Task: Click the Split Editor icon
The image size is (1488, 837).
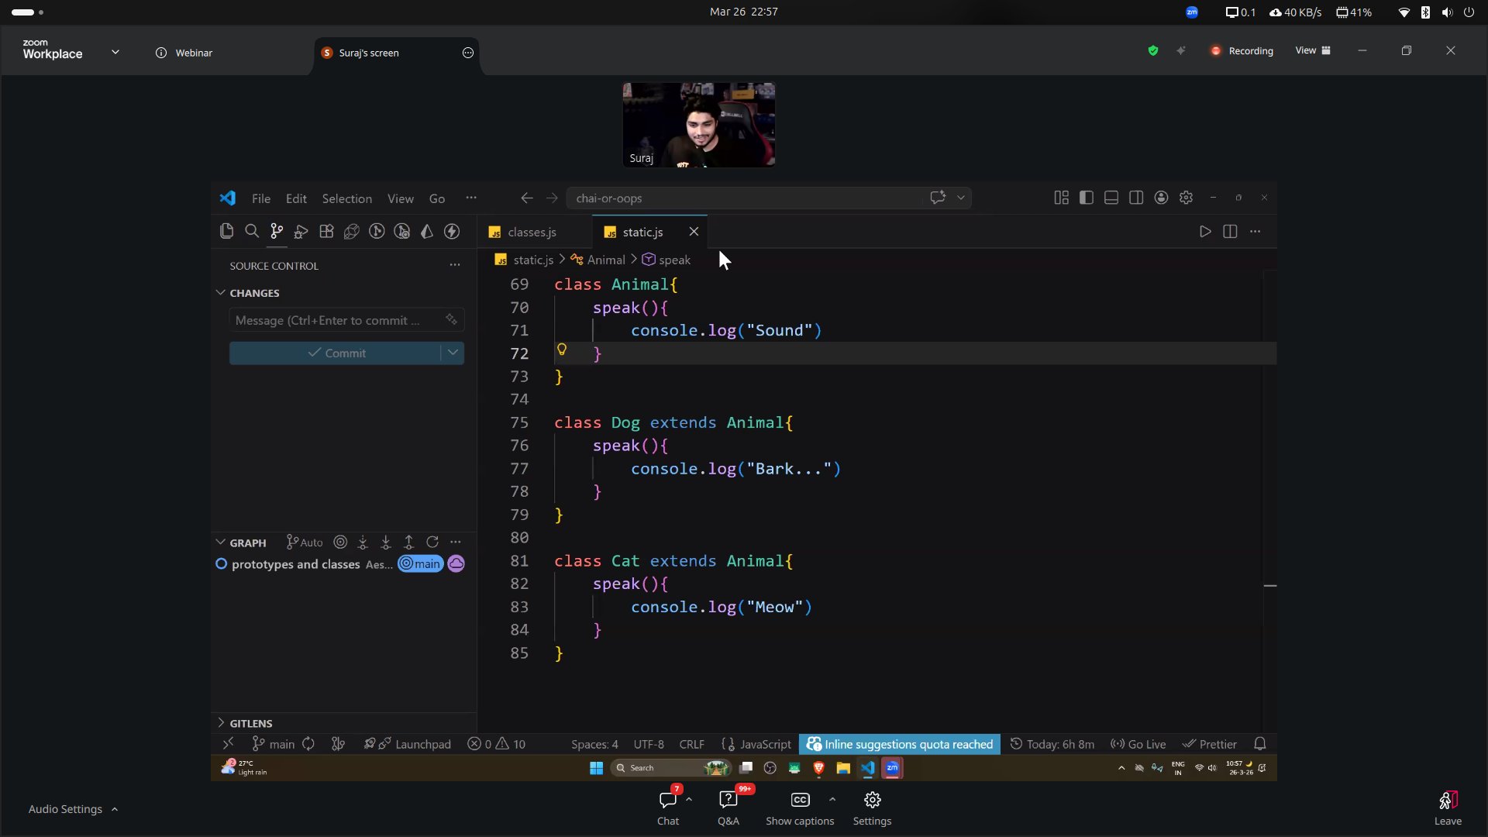Action: (x=1230, y=231)
